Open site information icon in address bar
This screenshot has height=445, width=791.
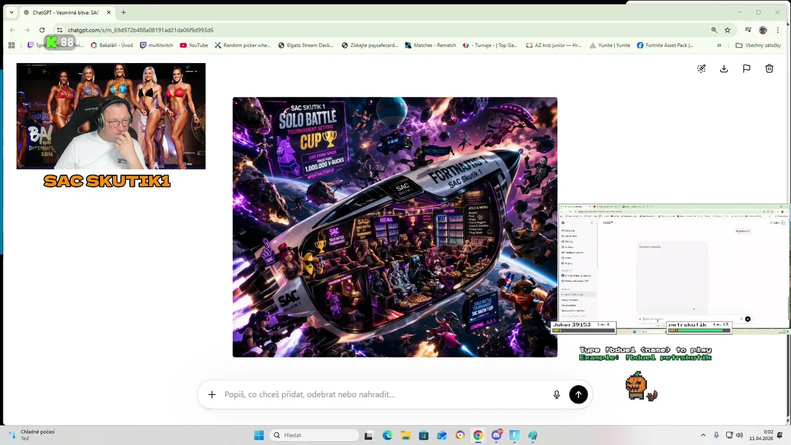[59, 30]
